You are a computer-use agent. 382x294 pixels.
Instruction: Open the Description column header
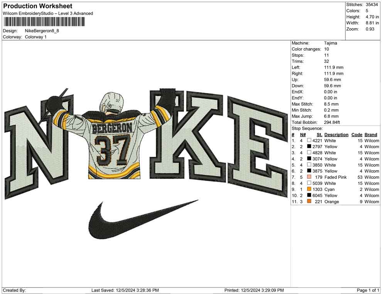(336, 134)
